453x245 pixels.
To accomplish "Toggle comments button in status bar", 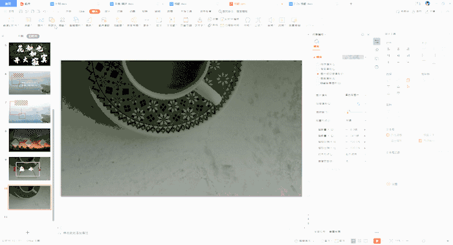I will (340, 240).
